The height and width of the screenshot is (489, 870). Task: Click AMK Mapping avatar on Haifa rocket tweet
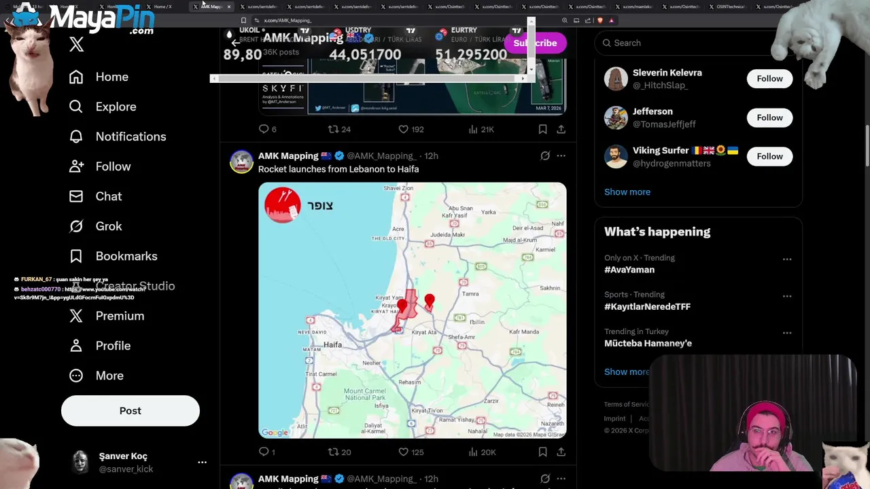point(241,162)
